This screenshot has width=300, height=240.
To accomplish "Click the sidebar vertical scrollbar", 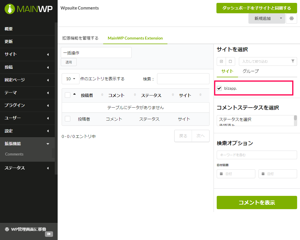I will pos(56,98).
